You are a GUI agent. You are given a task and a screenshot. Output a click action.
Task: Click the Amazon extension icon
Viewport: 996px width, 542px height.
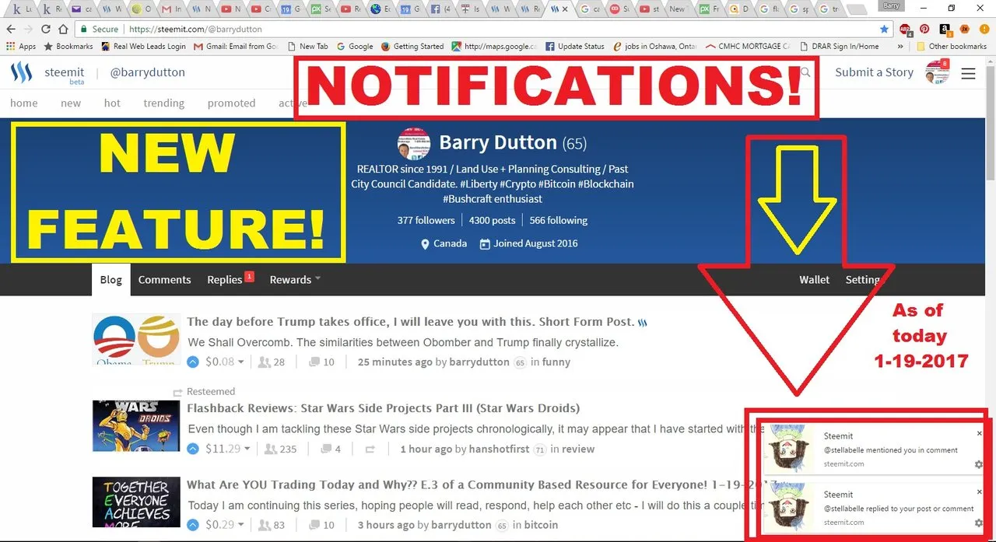click(945, 30)
